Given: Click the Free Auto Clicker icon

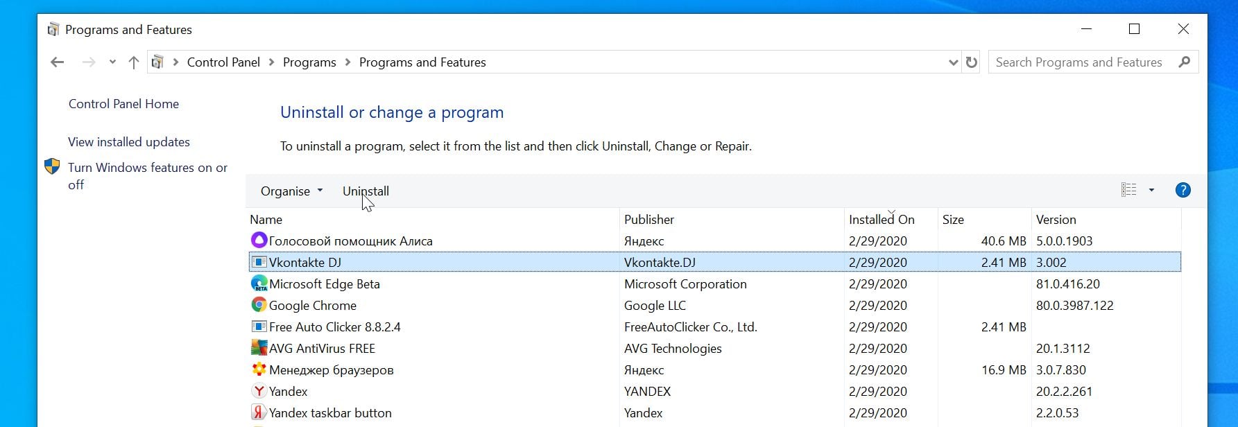Looking at the screenshot, I should (x=259, y=326).
